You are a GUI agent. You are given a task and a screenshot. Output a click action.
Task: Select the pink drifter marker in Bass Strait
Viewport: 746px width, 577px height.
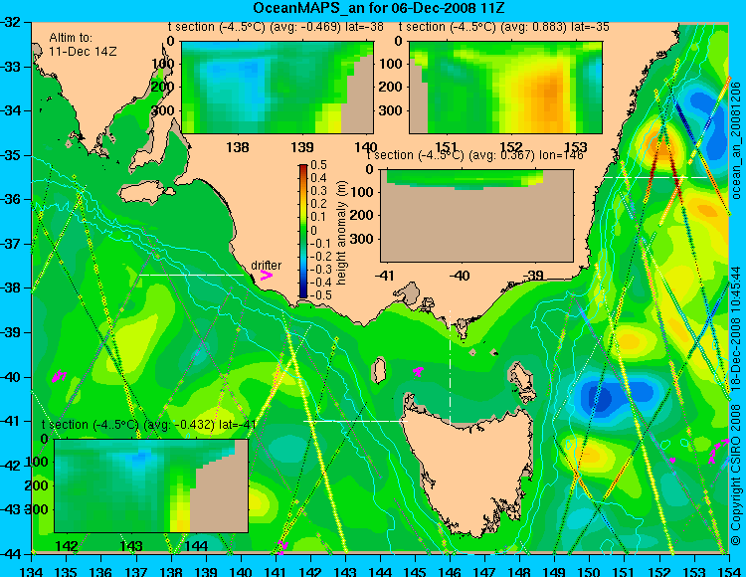[x=418, y=371]
